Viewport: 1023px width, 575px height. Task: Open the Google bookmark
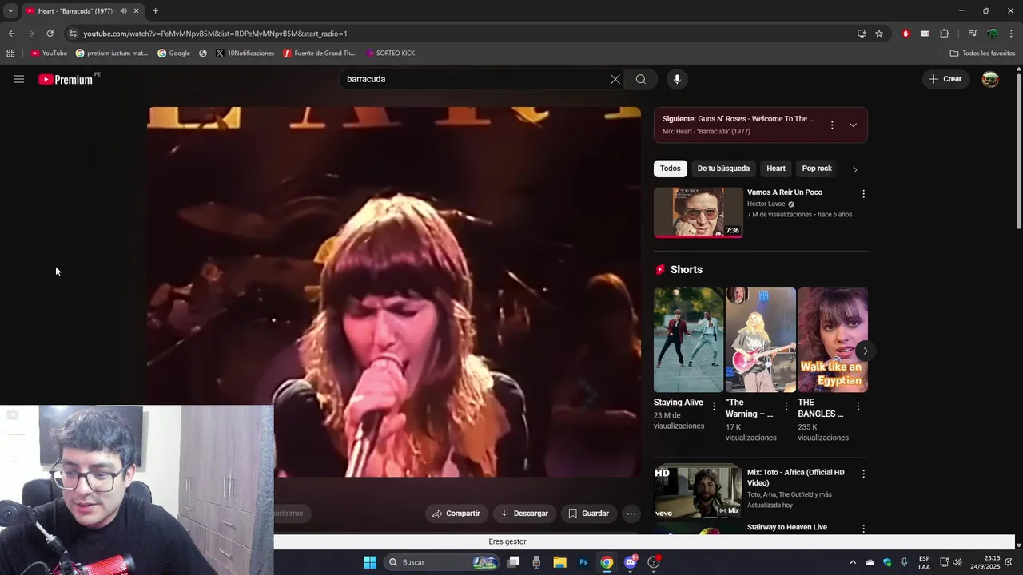click(x=173, y=54)
